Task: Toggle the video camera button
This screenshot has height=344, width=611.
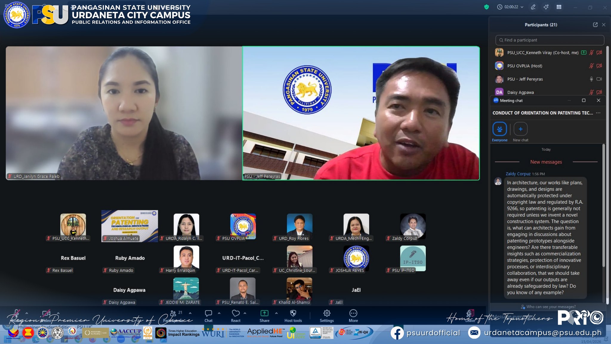Action: point(46,313)
